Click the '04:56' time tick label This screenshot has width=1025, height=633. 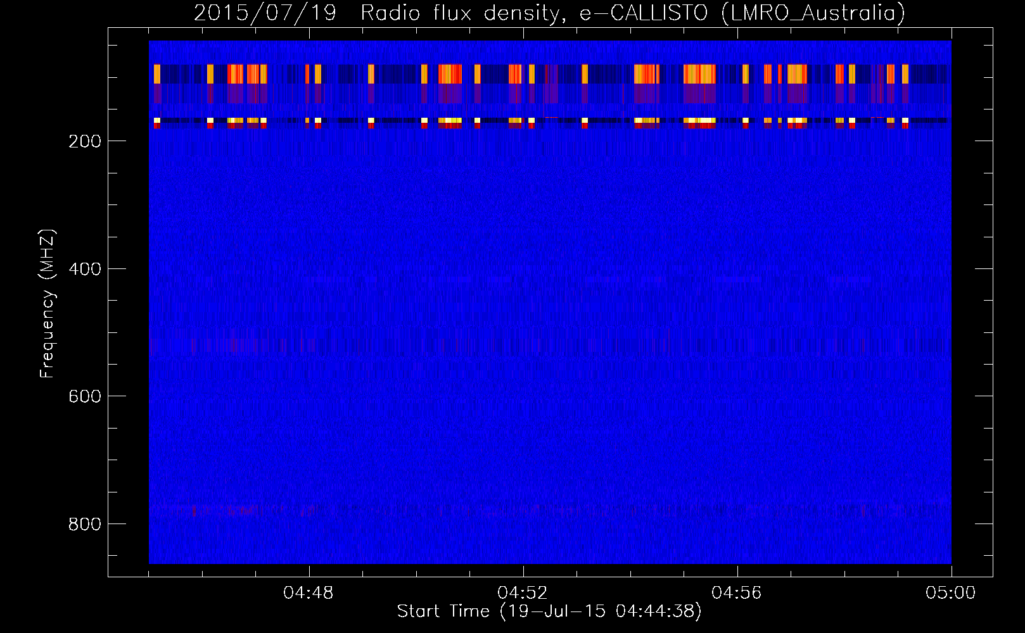(737, 593)
